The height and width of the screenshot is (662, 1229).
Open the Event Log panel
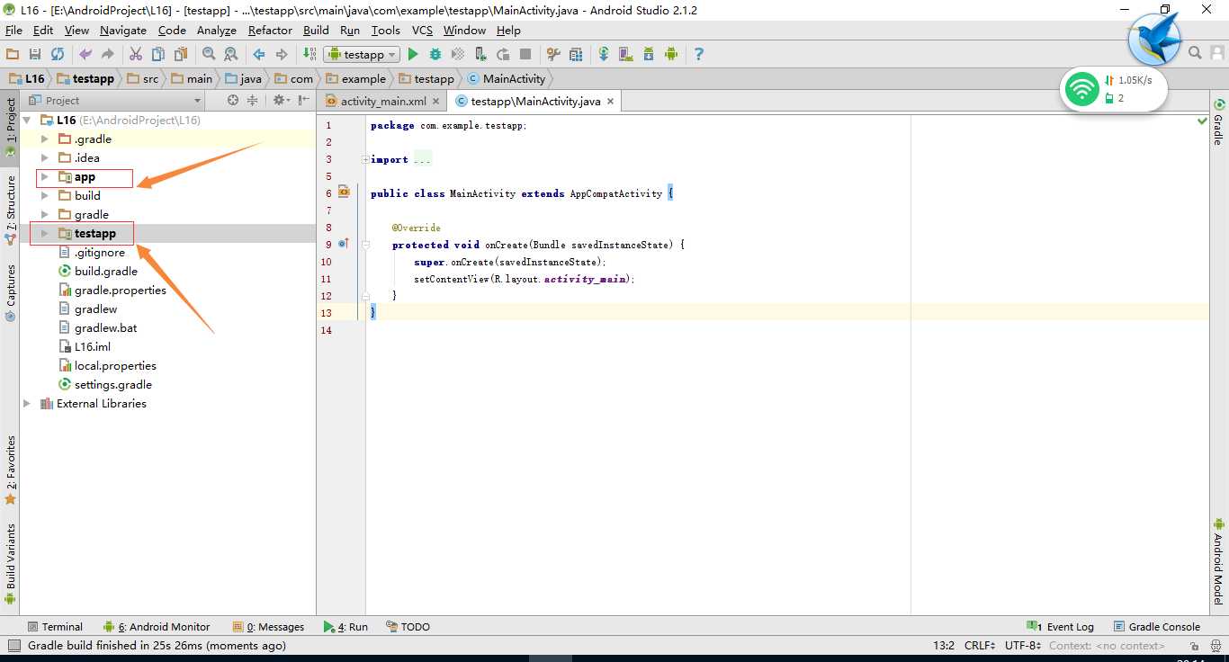pyautogui.click(x=1061, y=627)
